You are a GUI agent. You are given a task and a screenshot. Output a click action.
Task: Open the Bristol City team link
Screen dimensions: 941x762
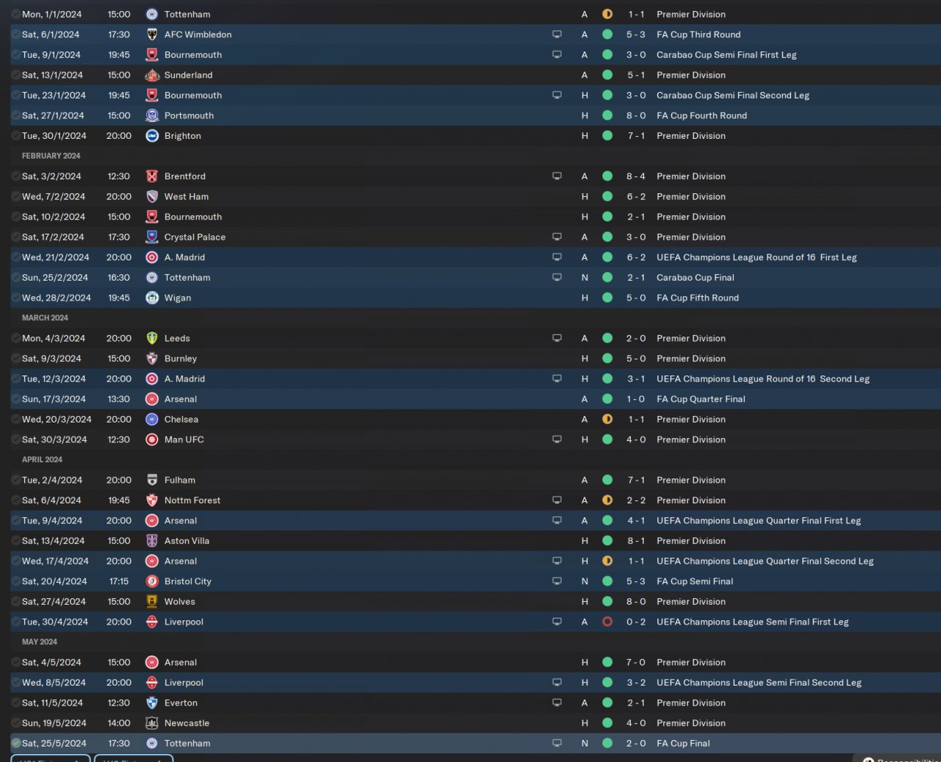click(187, 581)
